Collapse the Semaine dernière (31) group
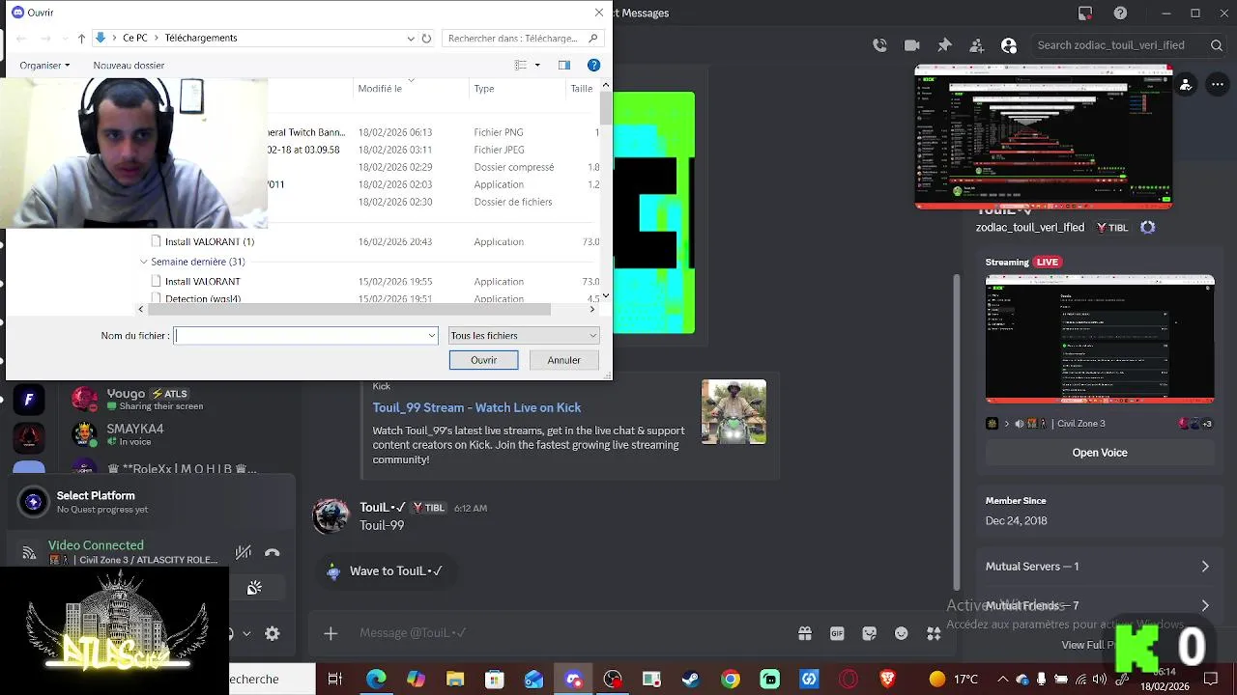The image size is (1237, 695). tap(144, 262)
